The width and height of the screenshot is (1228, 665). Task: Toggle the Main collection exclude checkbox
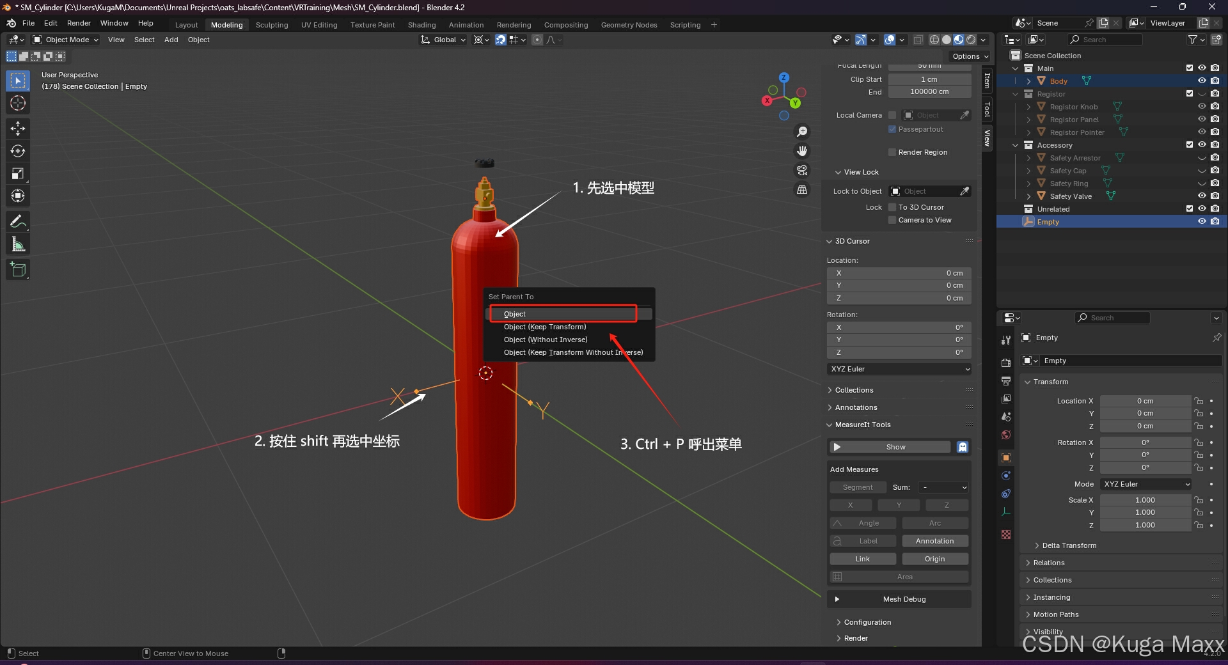point(1190,68)
